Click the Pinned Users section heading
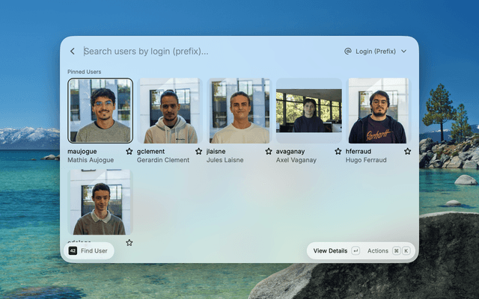Screen dimensions: 479x299 [x=85, y=72]
